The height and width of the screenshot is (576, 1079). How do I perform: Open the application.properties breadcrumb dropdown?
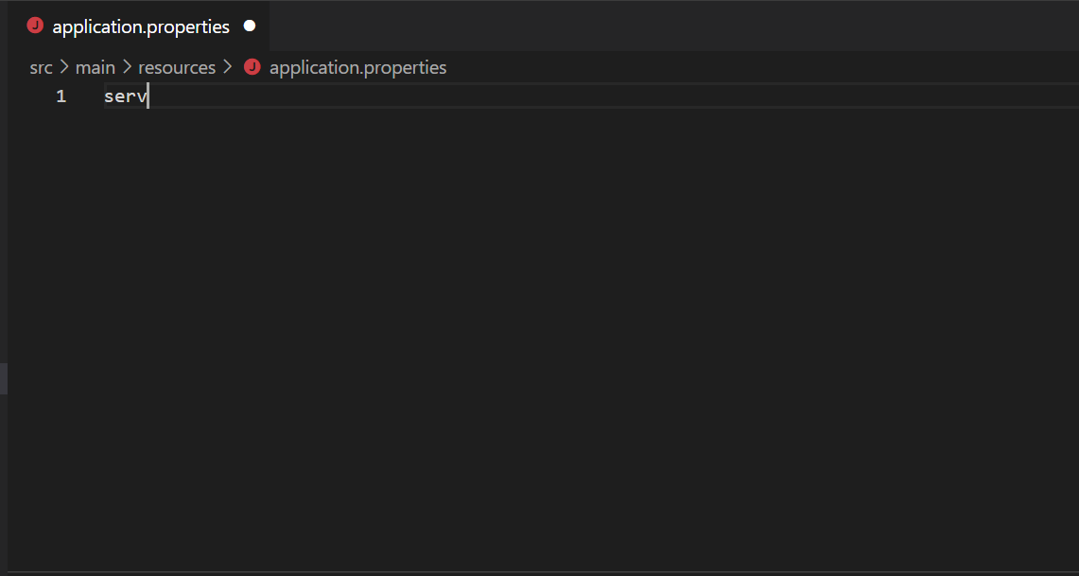click(357, 66)
